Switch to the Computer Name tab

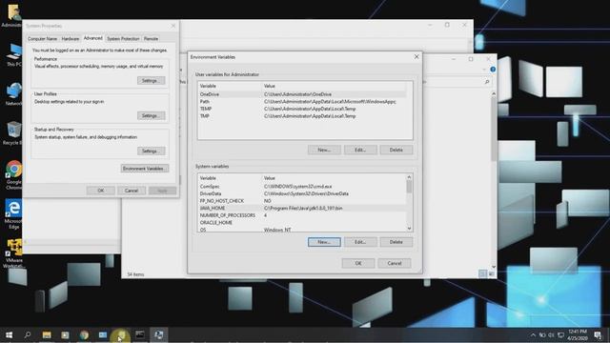(42, 39)
